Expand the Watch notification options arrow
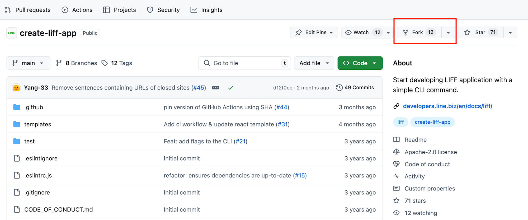The width and height of the screenshot is (528, 220). tap(388, 32)
